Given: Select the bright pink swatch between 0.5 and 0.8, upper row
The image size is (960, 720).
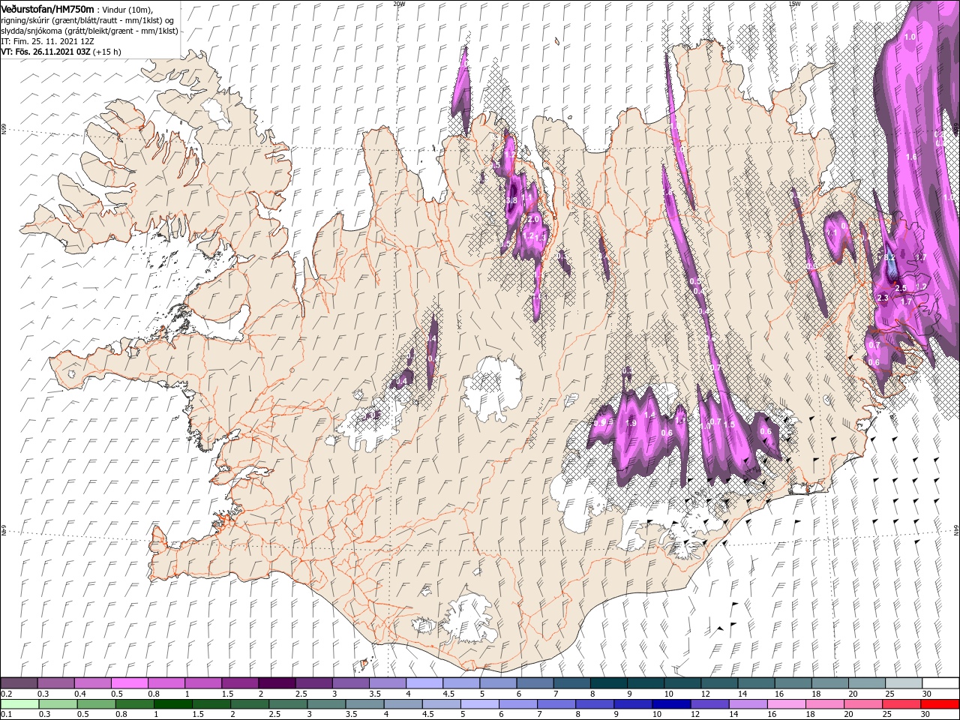Looking at the screenshot, I should click(129, 683).
